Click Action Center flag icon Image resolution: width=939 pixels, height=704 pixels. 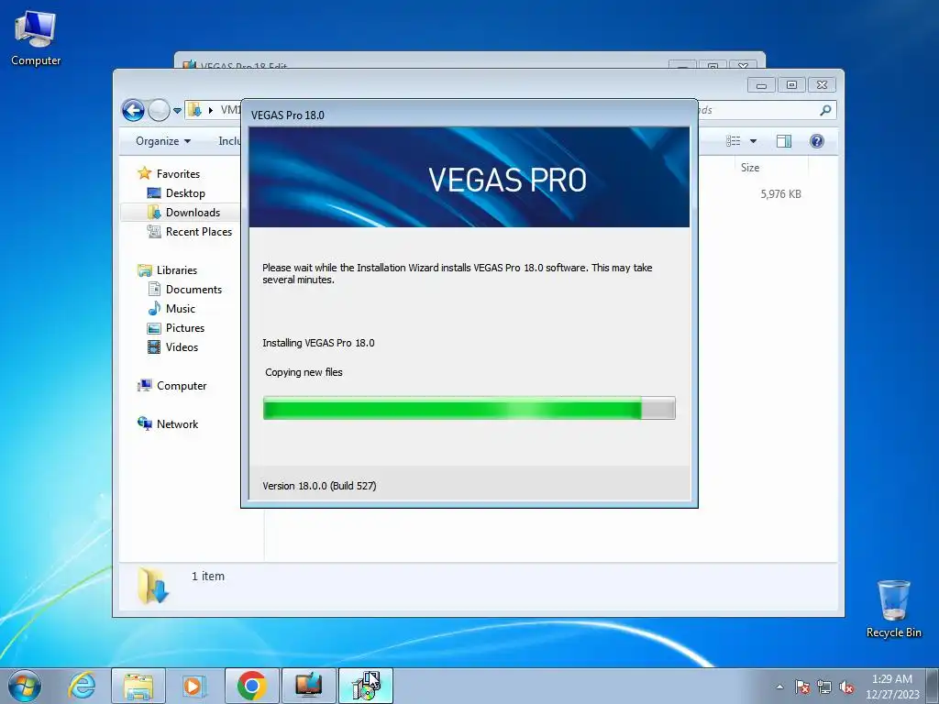[802, 687]
